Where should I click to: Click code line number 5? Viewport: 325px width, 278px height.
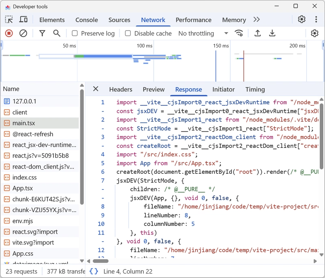(x=103, y=163)
